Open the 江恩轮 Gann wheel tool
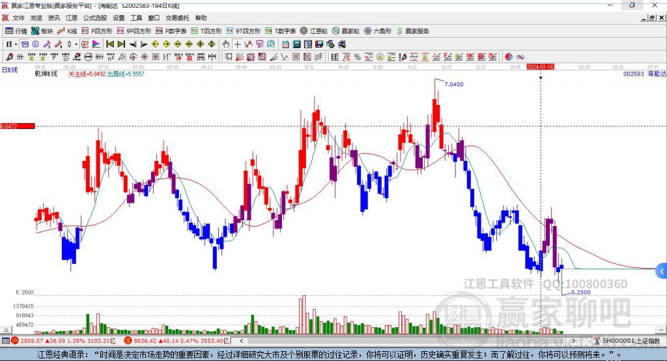This screenshot has height=361, width=667. 314,31
